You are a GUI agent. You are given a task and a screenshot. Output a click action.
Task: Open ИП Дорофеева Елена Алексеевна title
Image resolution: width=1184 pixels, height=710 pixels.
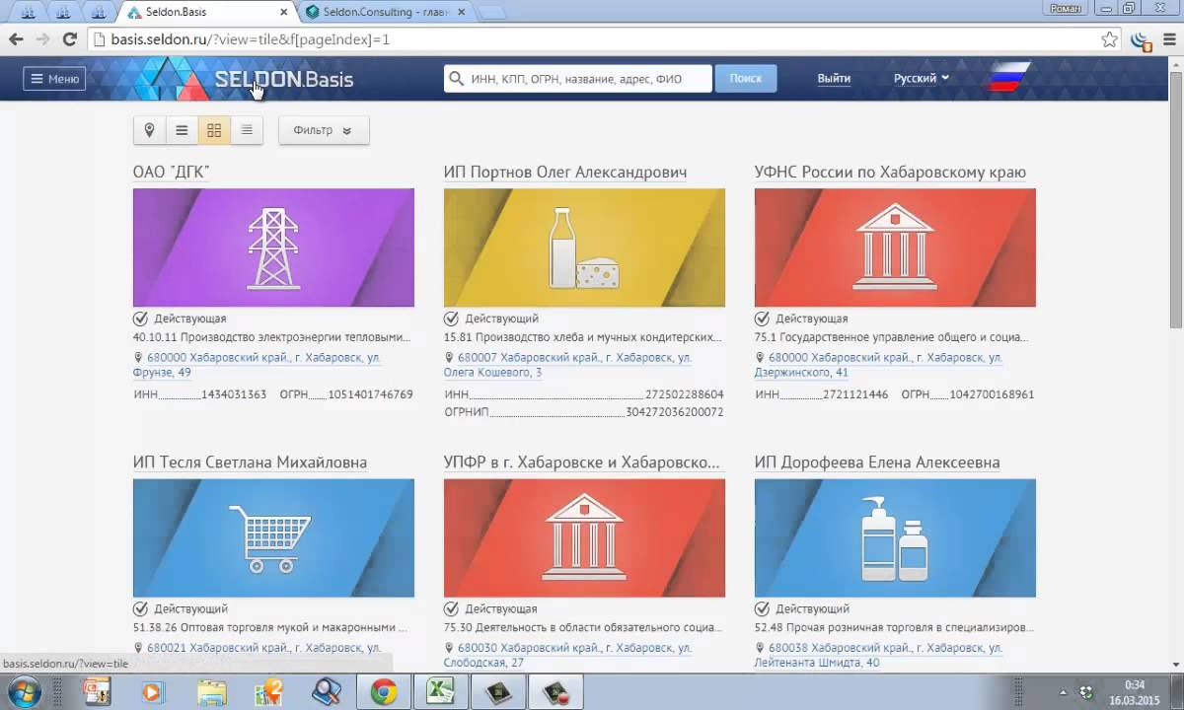[x=877, y=462]
